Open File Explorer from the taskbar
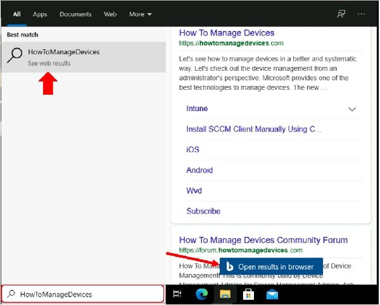The width and height of the screenshot is (380, 305). click(225, 294)
